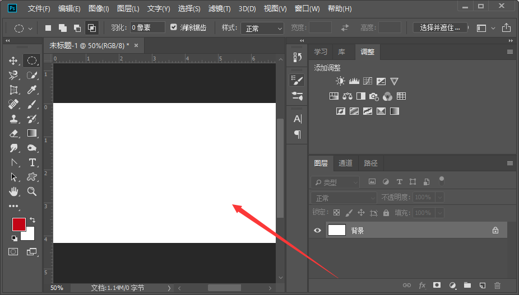
Task: Switch to the 路径 tab
Action: [x=370, y=163]
